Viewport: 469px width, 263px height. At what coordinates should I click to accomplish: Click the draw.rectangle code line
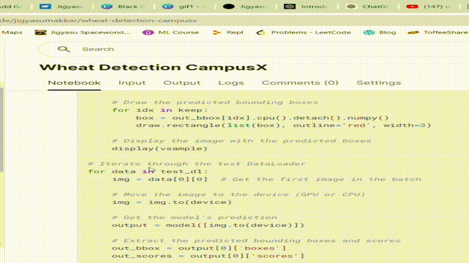(283, 125)
